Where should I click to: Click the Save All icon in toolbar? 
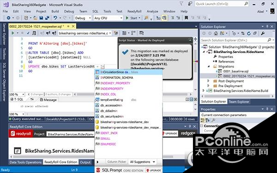(x=47, y=18)
